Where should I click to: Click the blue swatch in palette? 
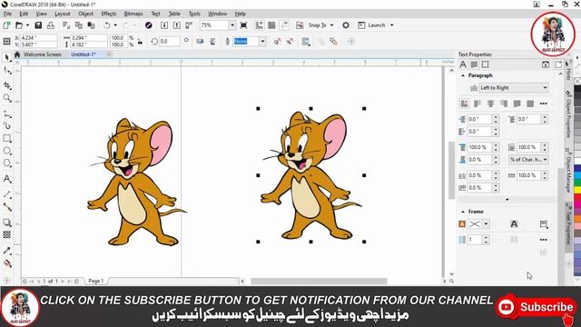click(x=577, y=169)
